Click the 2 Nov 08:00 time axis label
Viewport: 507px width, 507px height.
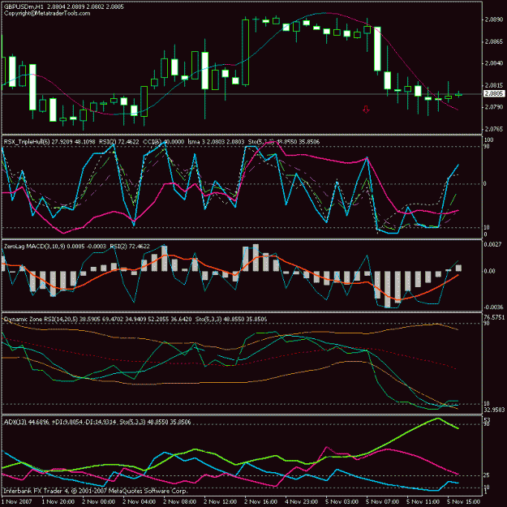point(180,501)
